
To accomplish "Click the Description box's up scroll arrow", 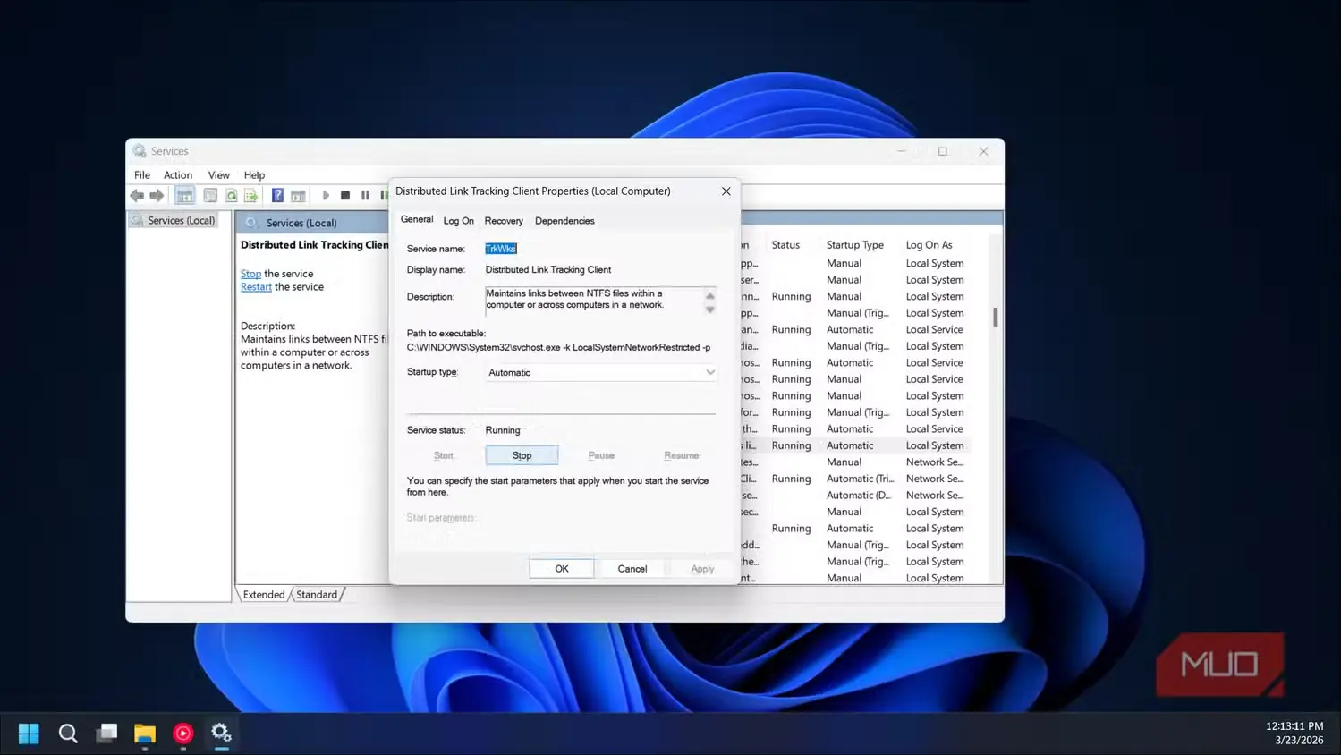I will tap(710, 294).
